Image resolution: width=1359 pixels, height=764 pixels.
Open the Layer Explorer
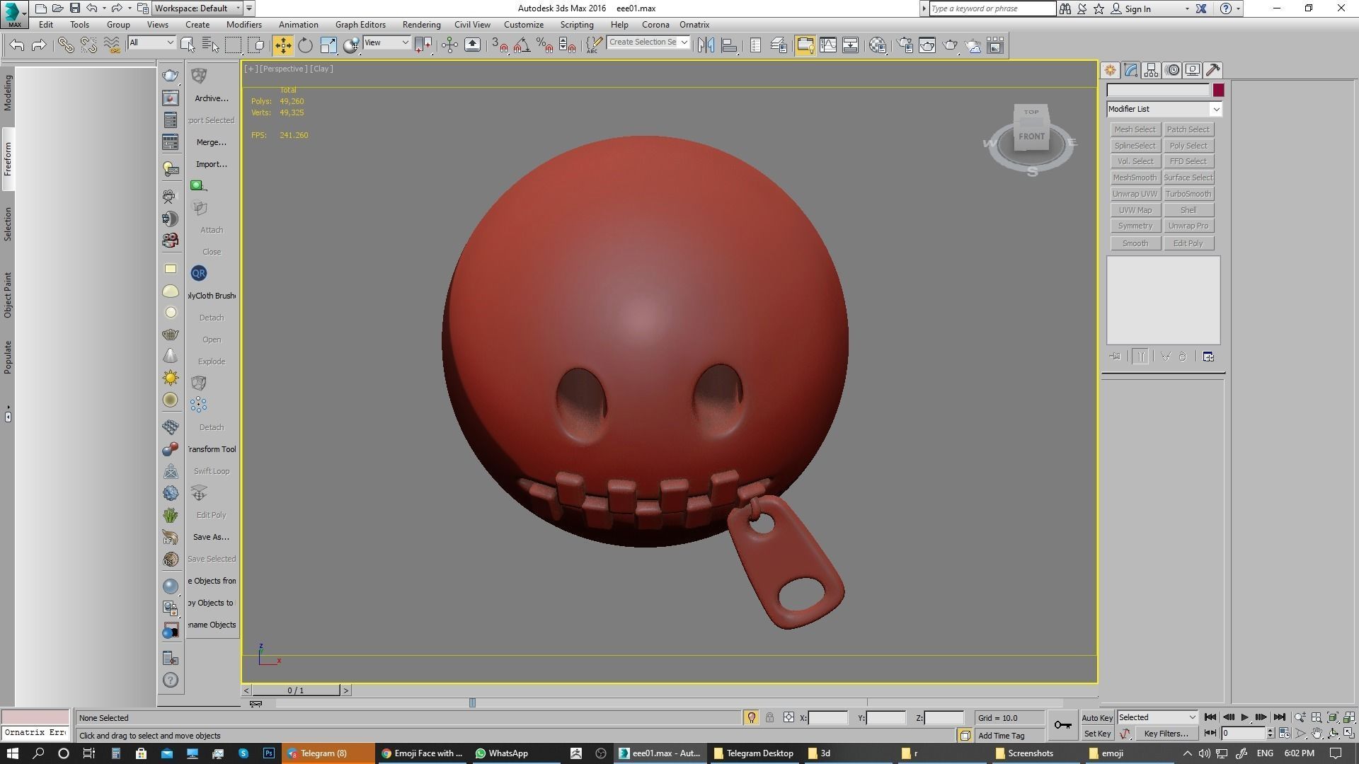point(779,45)
